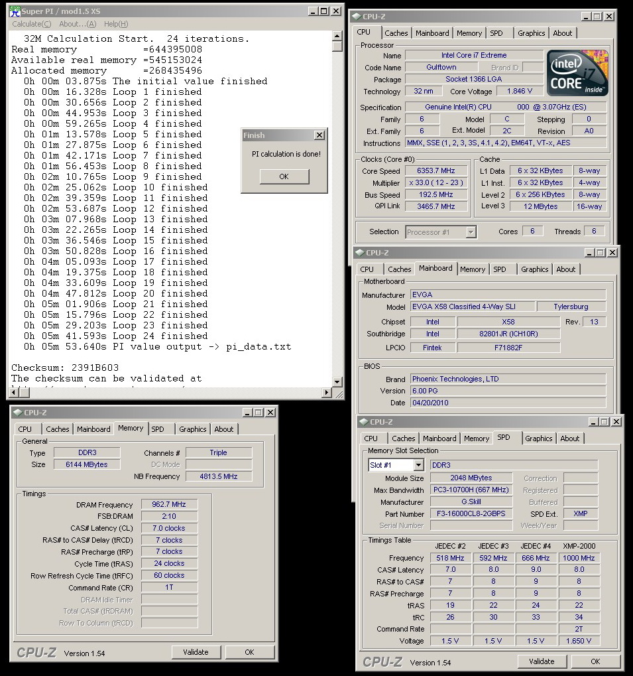This screenshot has width=633, height=676.
Task: Click title icon of CPU-Z processor window
Action: tap(357, 17)
